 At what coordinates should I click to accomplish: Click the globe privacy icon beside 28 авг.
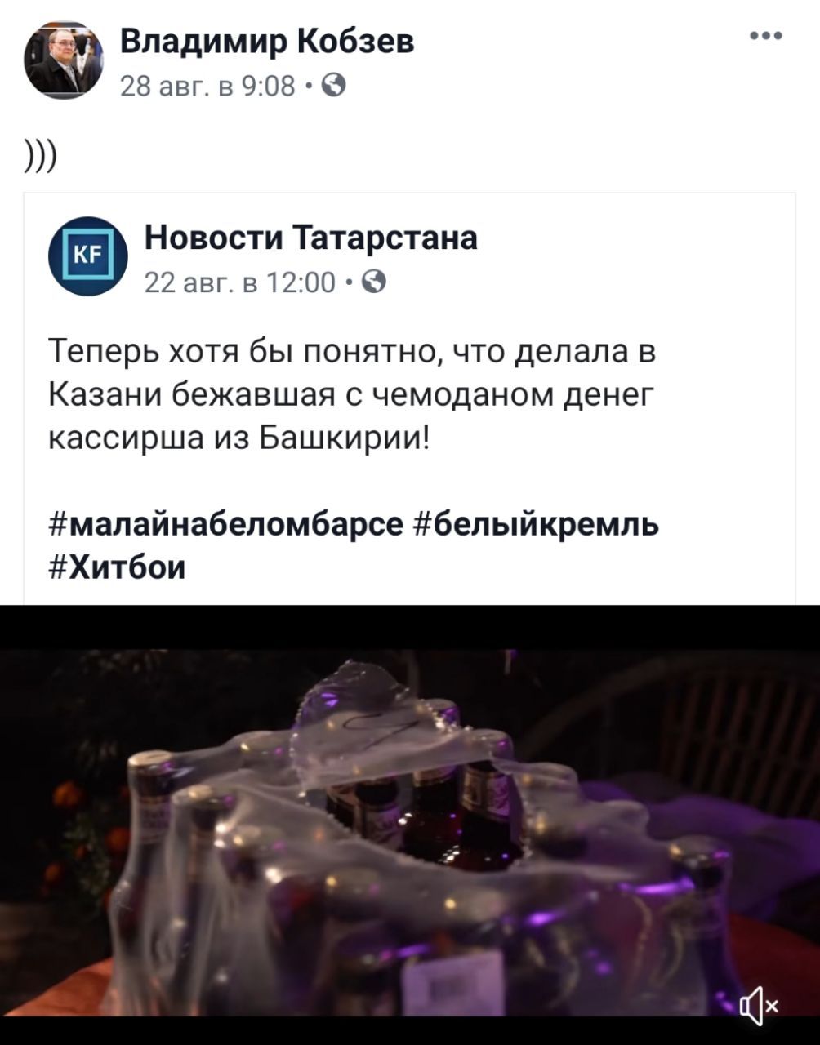click(334, 84)
